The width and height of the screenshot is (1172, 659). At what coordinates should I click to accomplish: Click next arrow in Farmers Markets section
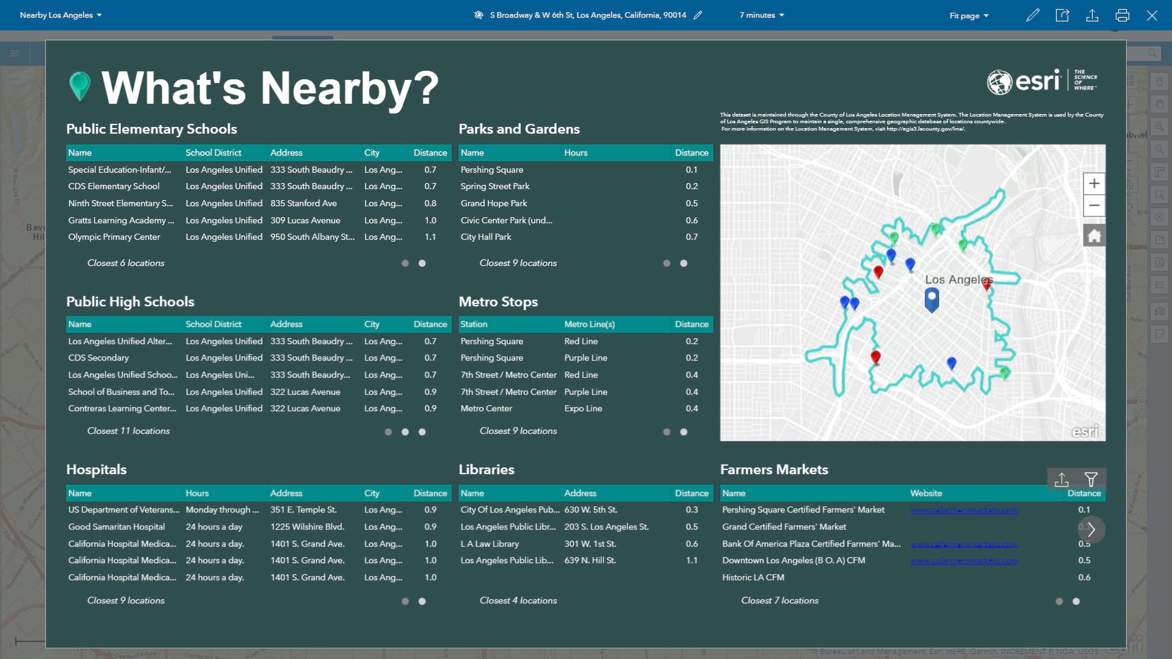coord(1091,528)
